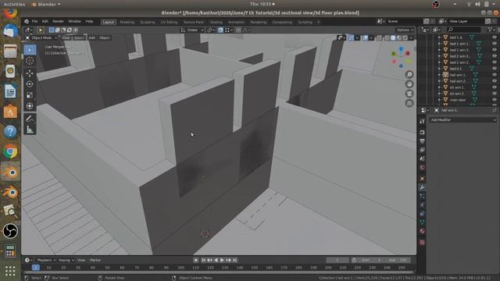Switch orthographic/perspective with the grid button
Screen dimensions: 500x281
[x=409, y=103]
